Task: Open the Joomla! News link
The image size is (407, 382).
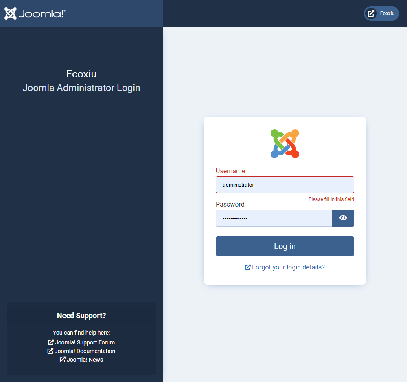Action: click(85, 360)
